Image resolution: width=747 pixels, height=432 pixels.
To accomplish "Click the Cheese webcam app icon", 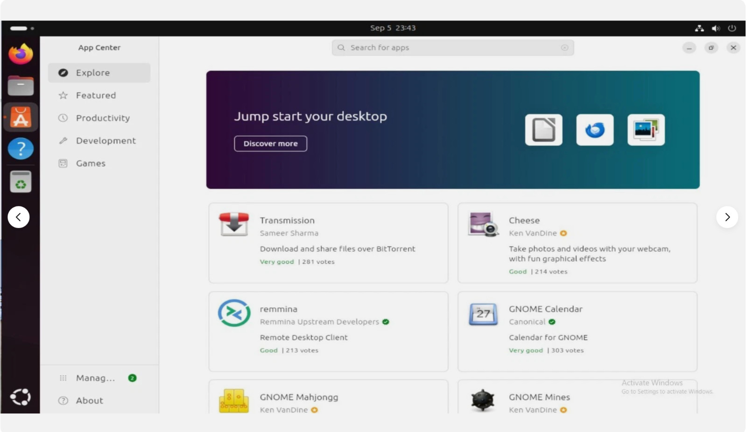I will (x=483, y=224).
